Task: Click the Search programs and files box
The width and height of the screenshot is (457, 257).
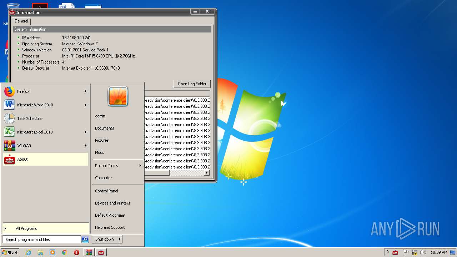Action: [42, 240]
